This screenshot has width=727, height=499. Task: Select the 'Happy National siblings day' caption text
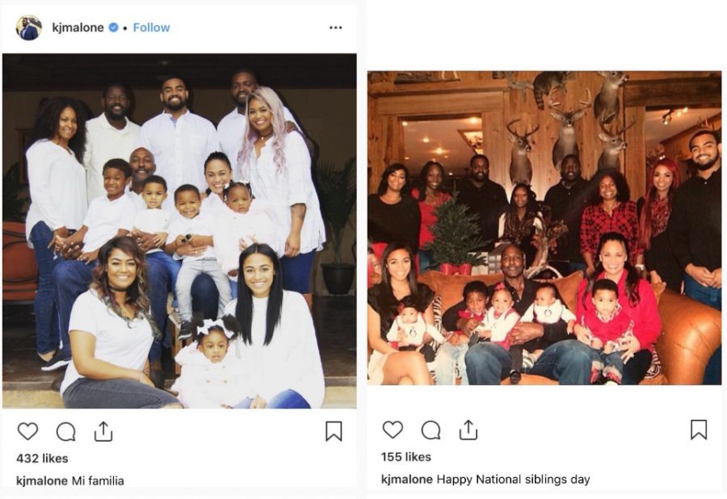513,480
